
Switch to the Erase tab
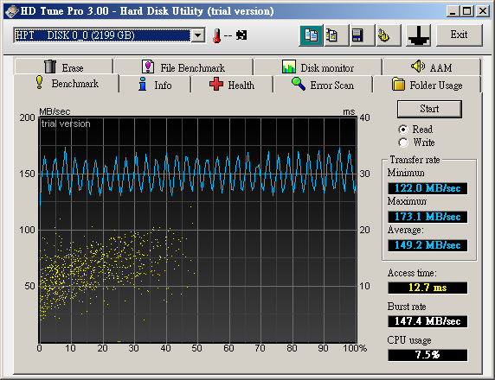[64, 66]
